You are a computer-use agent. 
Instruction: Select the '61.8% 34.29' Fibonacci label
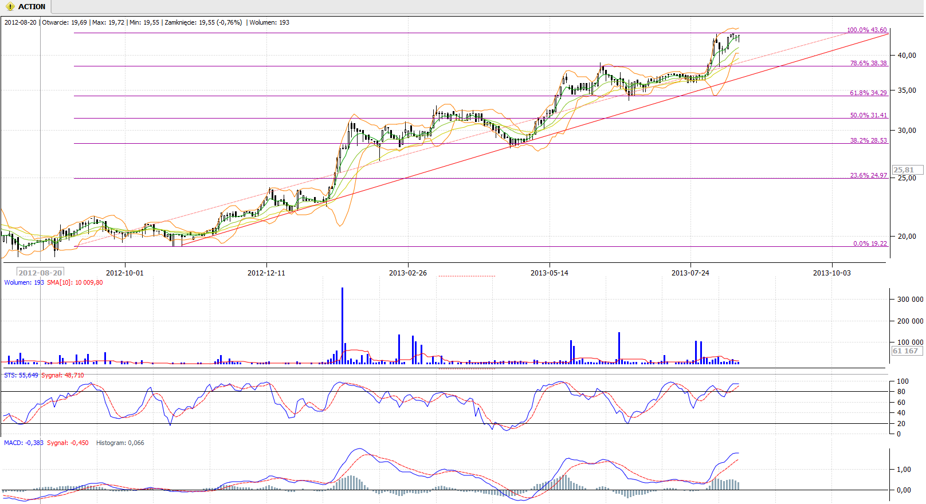[868, 92]
